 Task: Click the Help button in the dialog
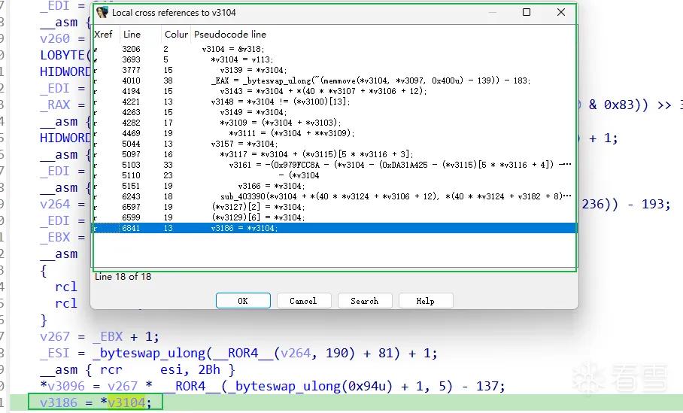click(426, 301)
